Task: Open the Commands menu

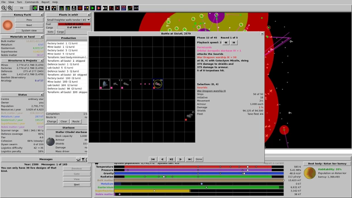Action: click(x=32, y=2)
